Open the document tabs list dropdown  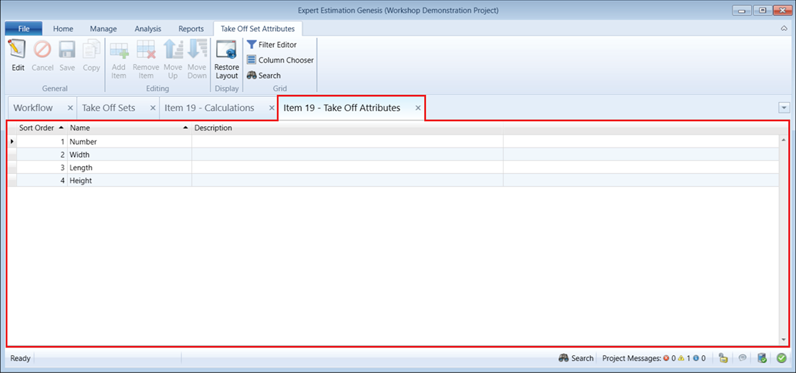(x=784, y=108)
